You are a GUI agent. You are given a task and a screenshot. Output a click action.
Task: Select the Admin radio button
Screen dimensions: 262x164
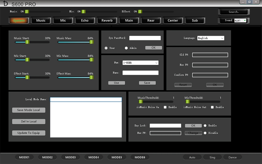pos(126,48)
